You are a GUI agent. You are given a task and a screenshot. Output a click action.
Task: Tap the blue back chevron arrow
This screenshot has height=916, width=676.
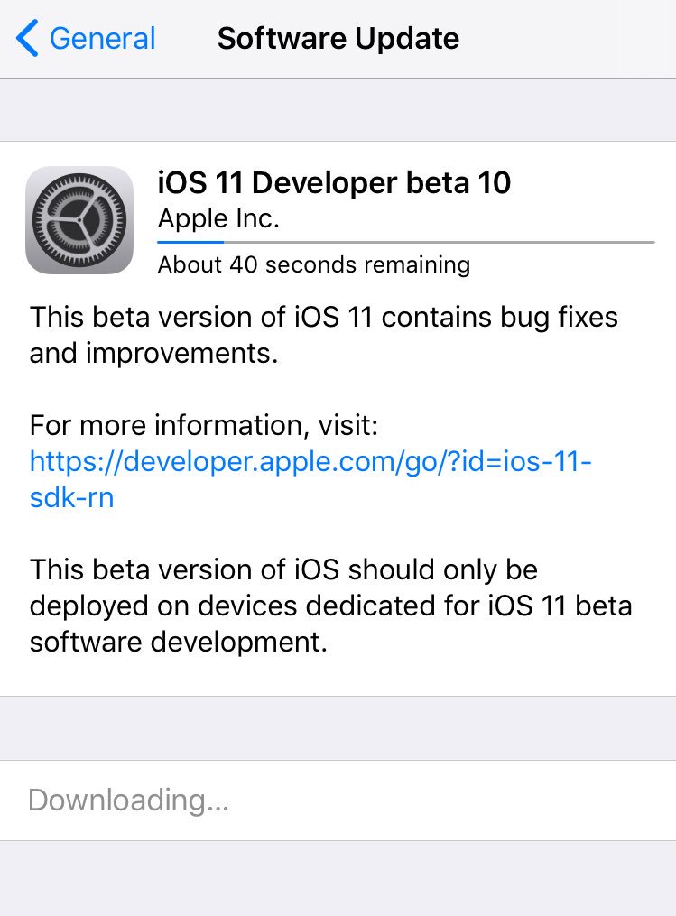[27, 39]
